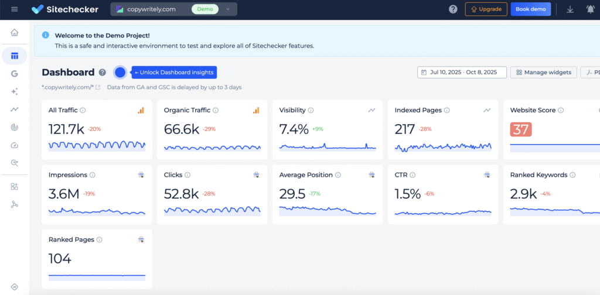
Task: Open the radar target icon in the sidebar
Action: pyautogui.click(x=15, y=127)
